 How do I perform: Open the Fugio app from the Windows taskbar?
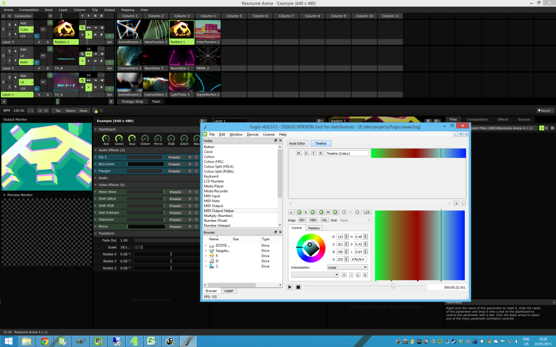click(x=188, y=341)
